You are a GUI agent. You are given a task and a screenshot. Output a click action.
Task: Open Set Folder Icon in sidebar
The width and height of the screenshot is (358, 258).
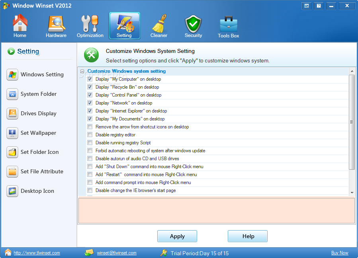point(40,152)
